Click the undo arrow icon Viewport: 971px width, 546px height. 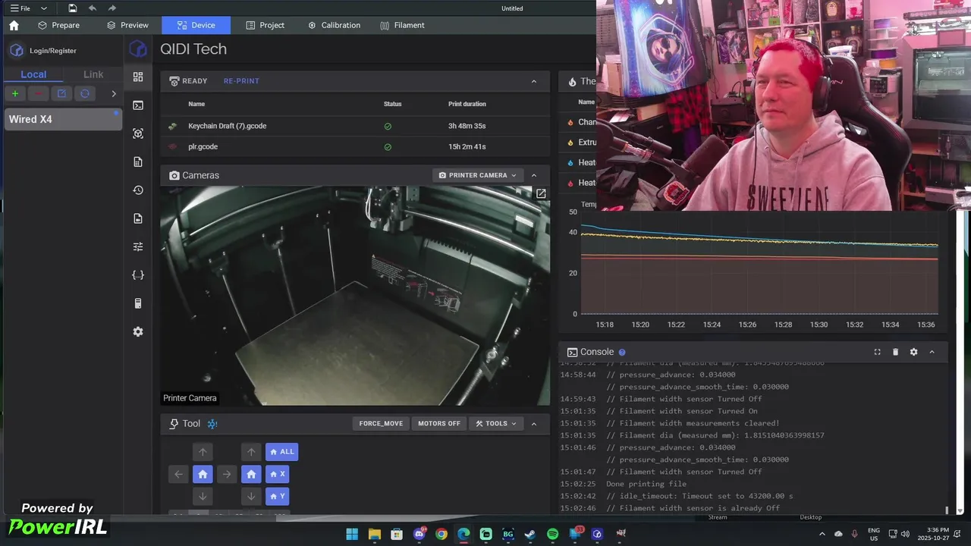[x=93, y=8]
